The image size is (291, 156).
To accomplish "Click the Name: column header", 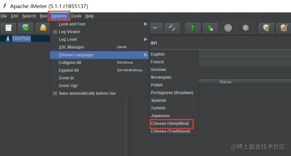I will [226, 82].
